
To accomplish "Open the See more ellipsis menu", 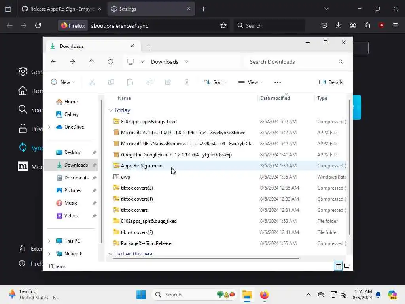I will pos(277,82).
